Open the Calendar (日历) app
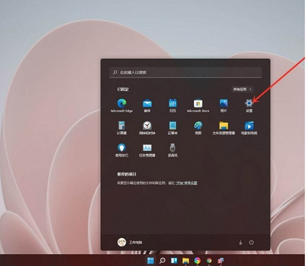Viewport: 306px width, 266px height. [x=173, y=106]
